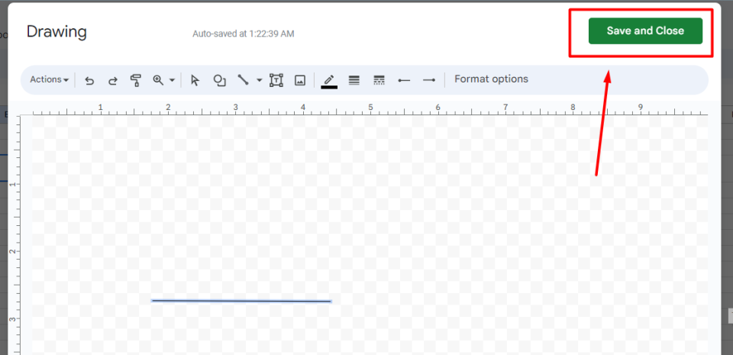Open the Line end arrow options
This screenshot has height=355, width=733.
pos(429,80)
